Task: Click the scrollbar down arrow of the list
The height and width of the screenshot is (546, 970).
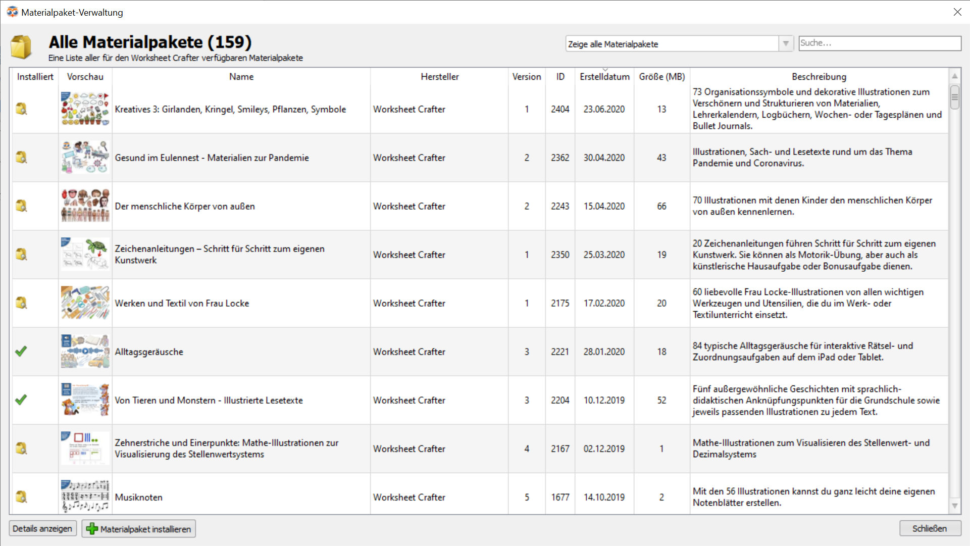Action: pyautogui.click(x=954, y=505)
